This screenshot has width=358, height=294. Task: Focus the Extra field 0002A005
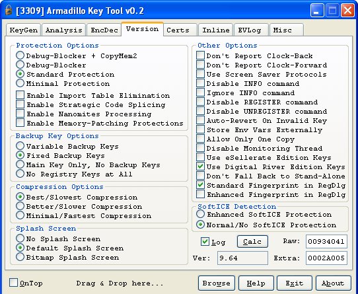click(x=326, y=258)
